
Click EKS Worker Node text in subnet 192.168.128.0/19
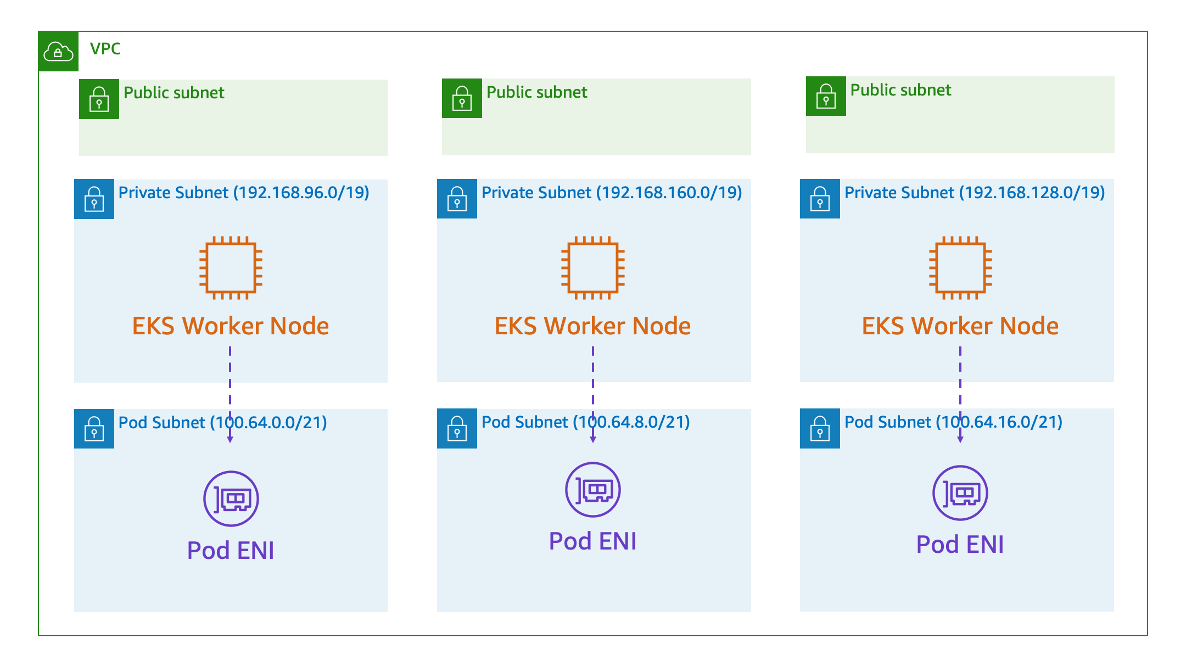[x=960, y=326]
